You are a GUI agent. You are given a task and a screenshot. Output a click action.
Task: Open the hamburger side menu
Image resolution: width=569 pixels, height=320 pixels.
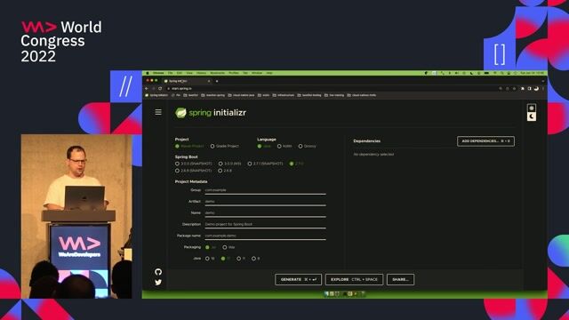coord(158,112)
